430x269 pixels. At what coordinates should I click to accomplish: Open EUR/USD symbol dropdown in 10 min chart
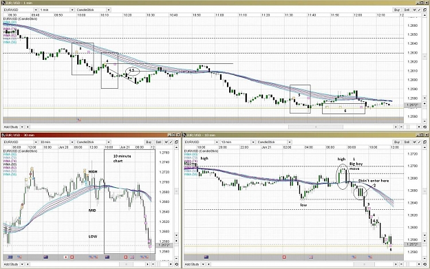[x=202, y=142]
